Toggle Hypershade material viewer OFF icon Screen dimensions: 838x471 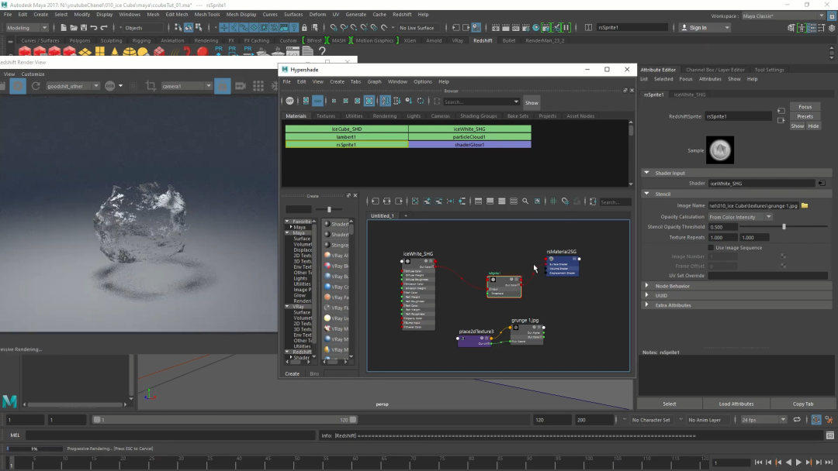289,101
